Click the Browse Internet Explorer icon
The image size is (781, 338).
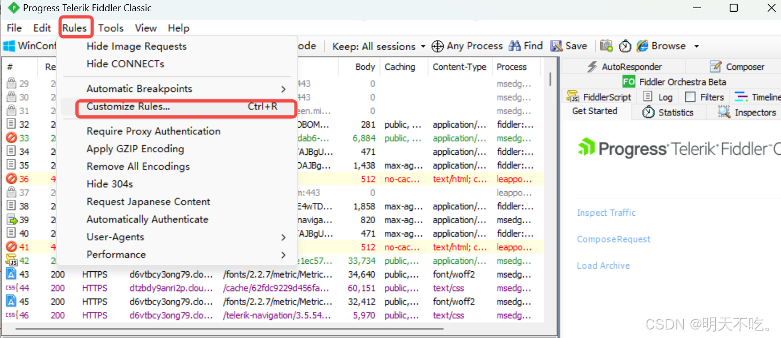pos(642,46)
